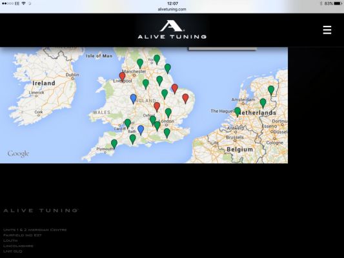Select the northeastern Netherlands green pin
Image resolution: width=344 pixels, height=258 pixels.
coord(271,91)
